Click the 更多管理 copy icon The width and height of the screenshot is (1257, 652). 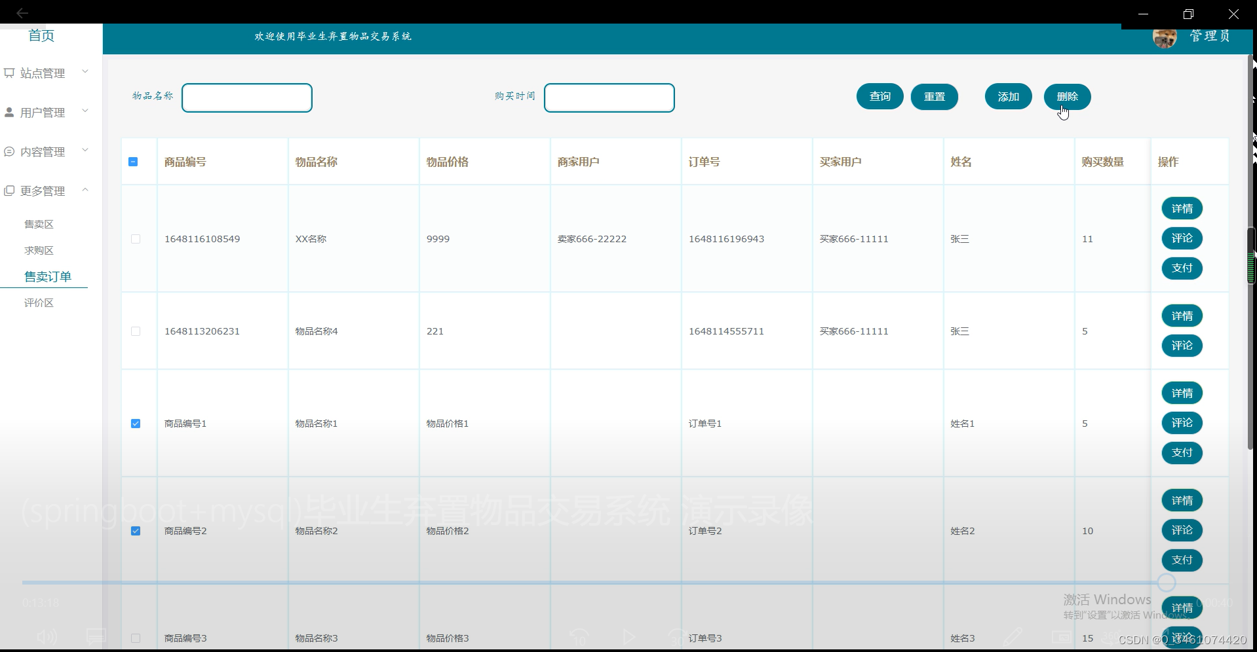[x=9, y=190]
